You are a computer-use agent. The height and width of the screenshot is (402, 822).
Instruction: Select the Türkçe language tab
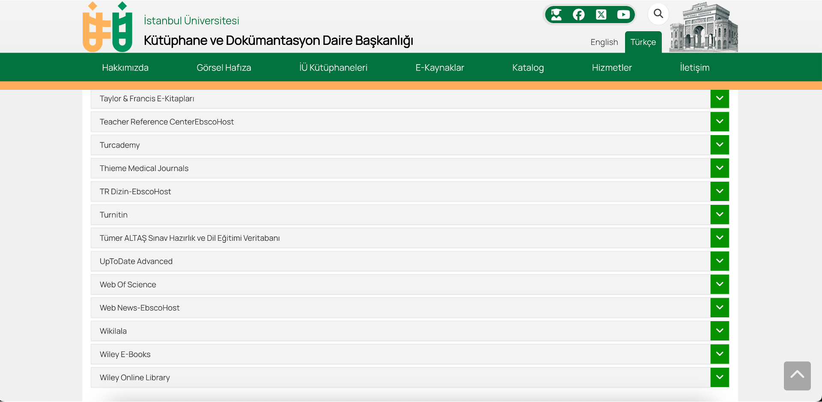(643, 42)
